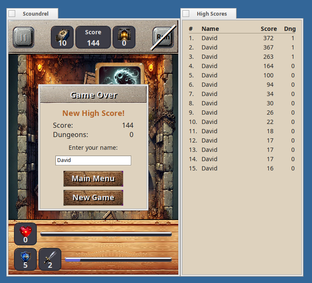The width and height of the screenshot is (312, 283).
Task: Toggle the High Scores window checkbox
Action: point(186,14)
